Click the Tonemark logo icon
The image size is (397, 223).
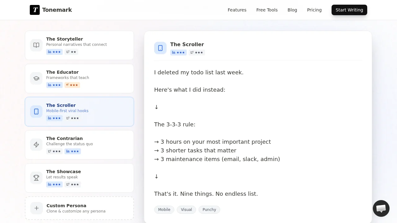pyautogui.click(x=35, y=10)
